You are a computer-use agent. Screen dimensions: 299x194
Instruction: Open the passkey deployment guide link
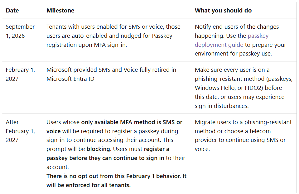tap(231, 40)
